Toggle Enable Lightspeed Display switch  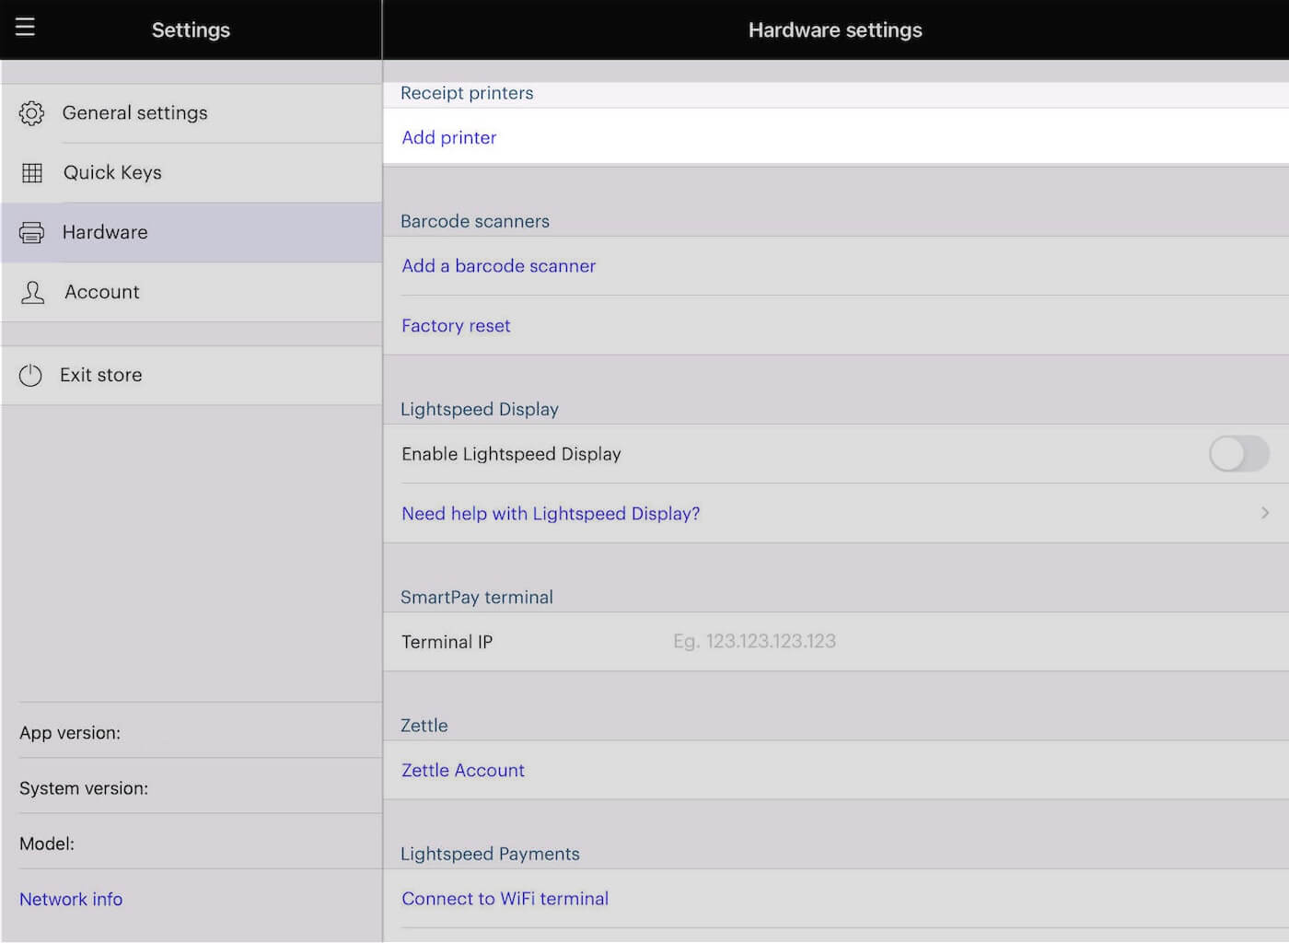[1239, 454]
